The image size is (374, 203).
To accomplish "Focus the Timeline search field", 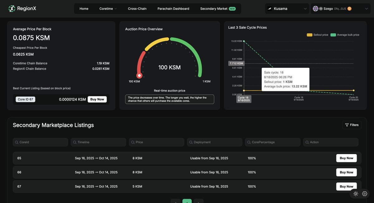I will pos(98,142).
